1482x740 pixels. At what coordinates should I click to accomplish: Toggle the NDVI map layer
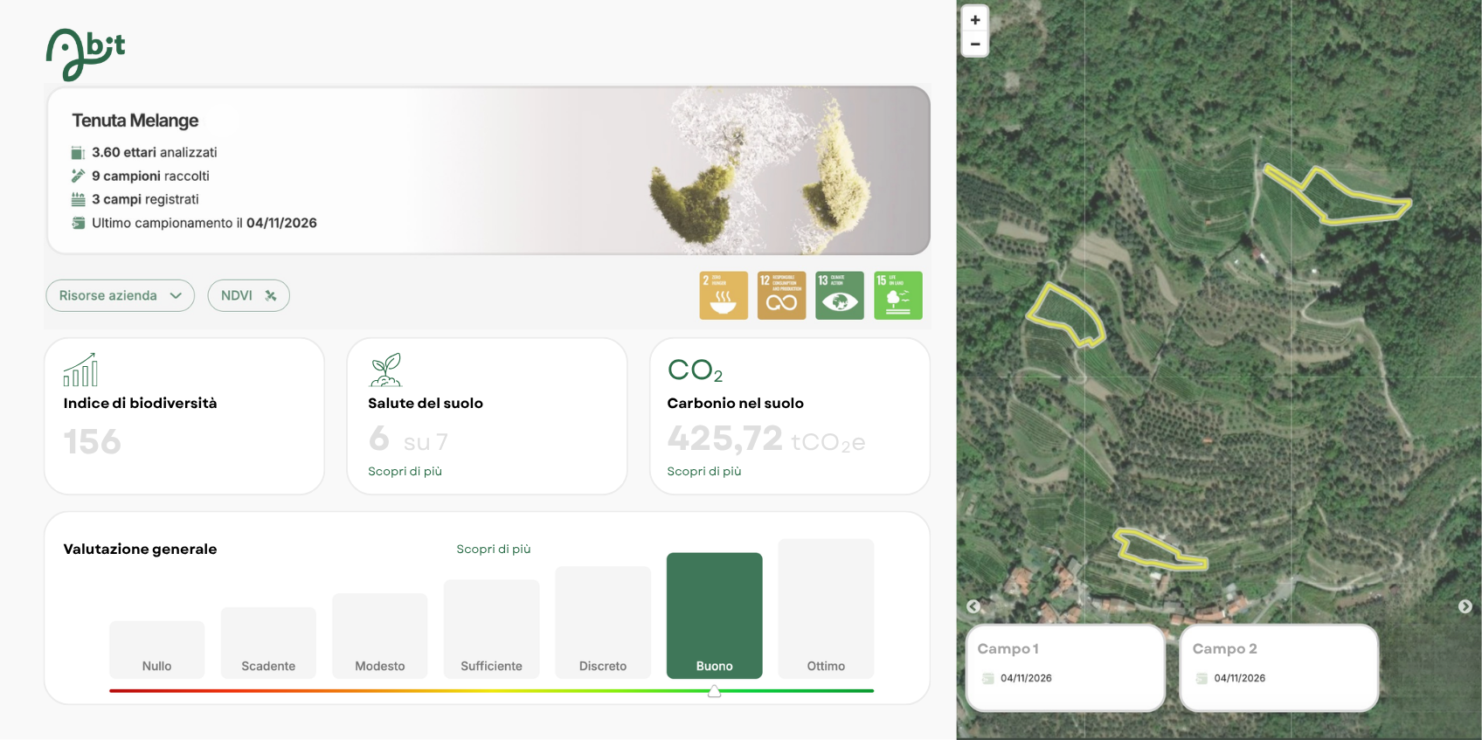pos(248,295)
